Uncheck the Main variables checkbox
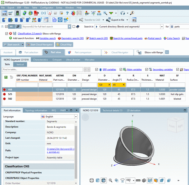Image resolution: width=189 pixels, height=185 pixels. [121, 69]
